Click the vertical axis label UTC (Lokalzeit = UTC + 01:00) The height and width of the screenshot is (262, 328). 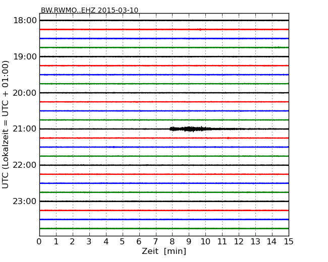[6, 124]
